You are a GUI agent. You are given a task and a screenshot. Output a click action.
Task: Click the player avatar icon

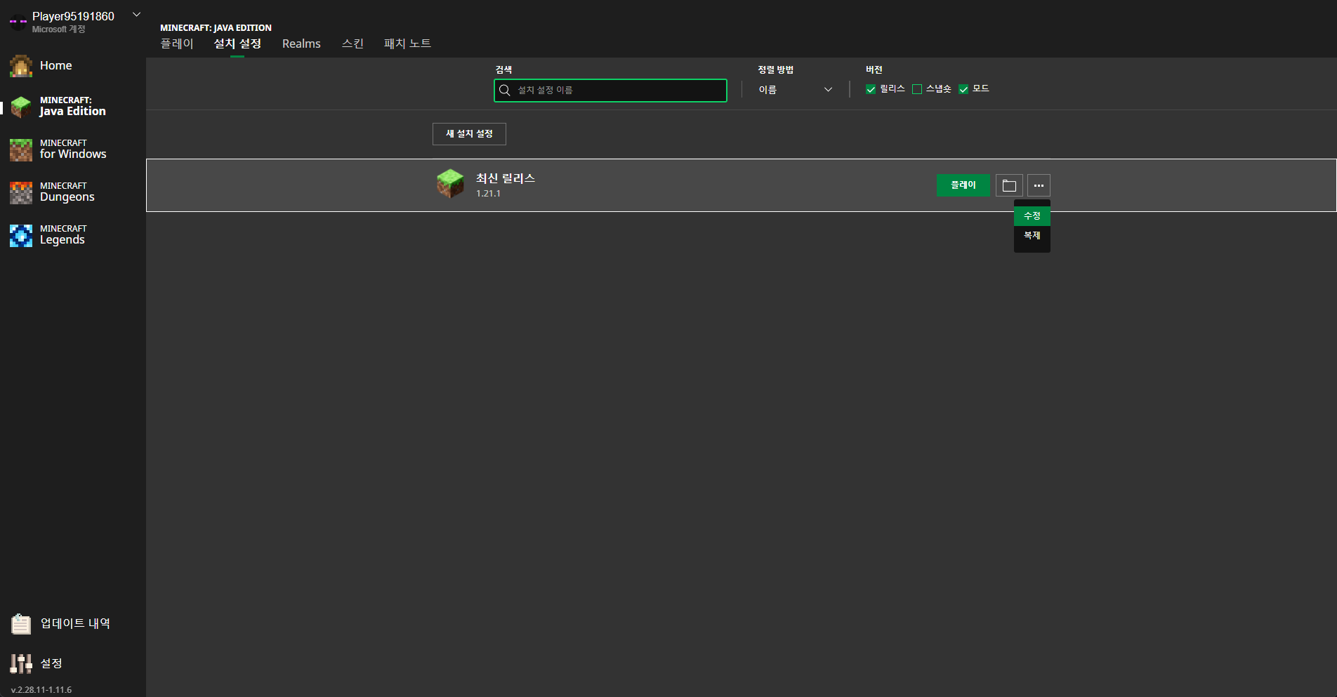pos(18,22)
